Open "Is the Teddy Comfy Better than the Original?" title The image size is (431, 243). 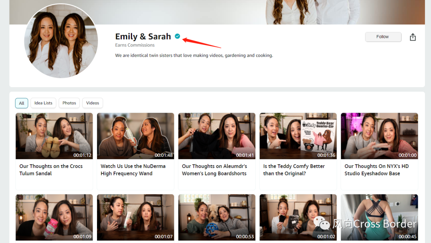pos(294,170)
